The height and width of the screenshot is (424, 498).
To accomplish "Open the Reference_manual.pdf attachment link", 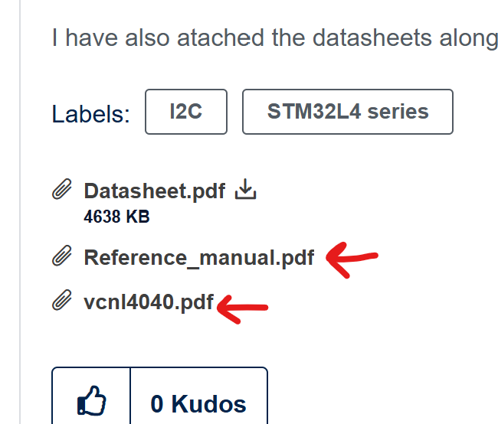I will [x=198, y=257].
